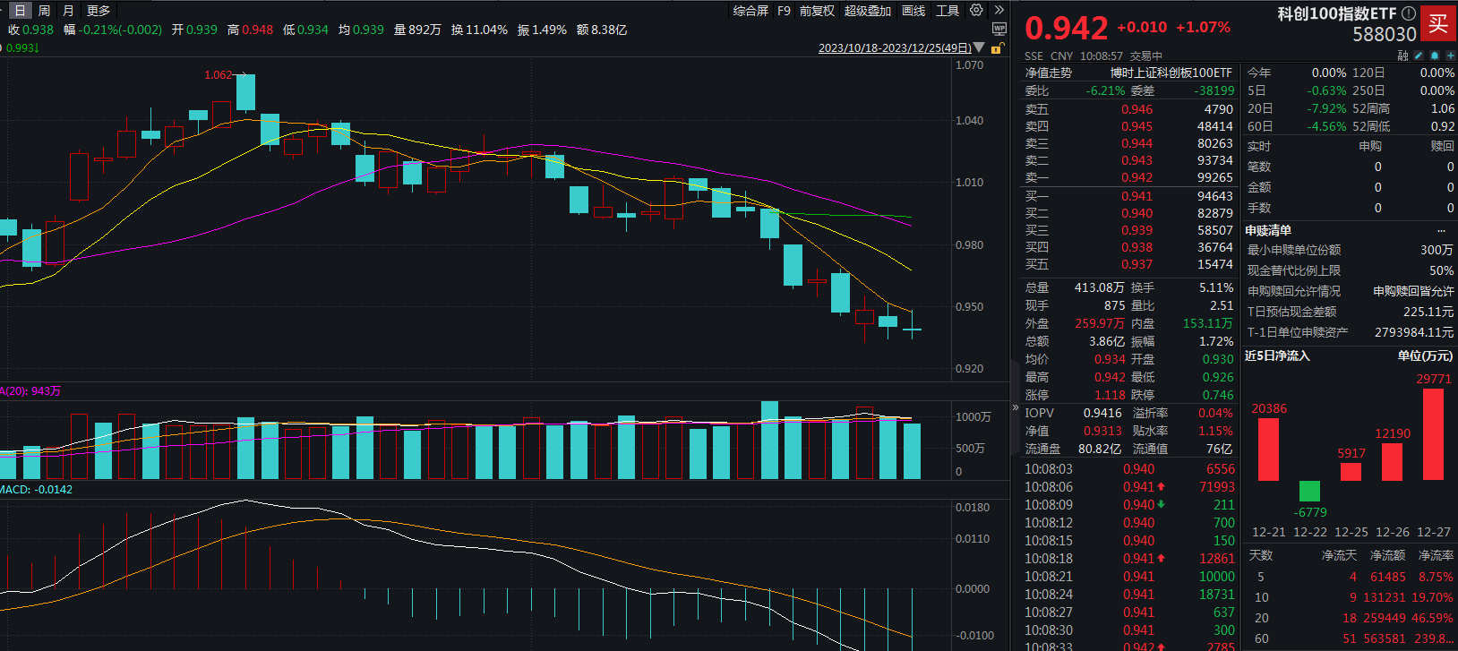The image size is (1458, 651).
Task: Click the bell alert icon
Action: [x=1434, y=56]
